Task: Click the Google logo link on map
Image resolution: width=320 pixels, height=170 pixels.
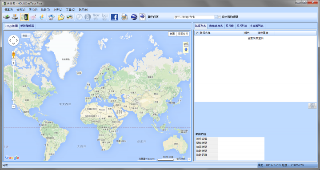Action: click(12, 158)
